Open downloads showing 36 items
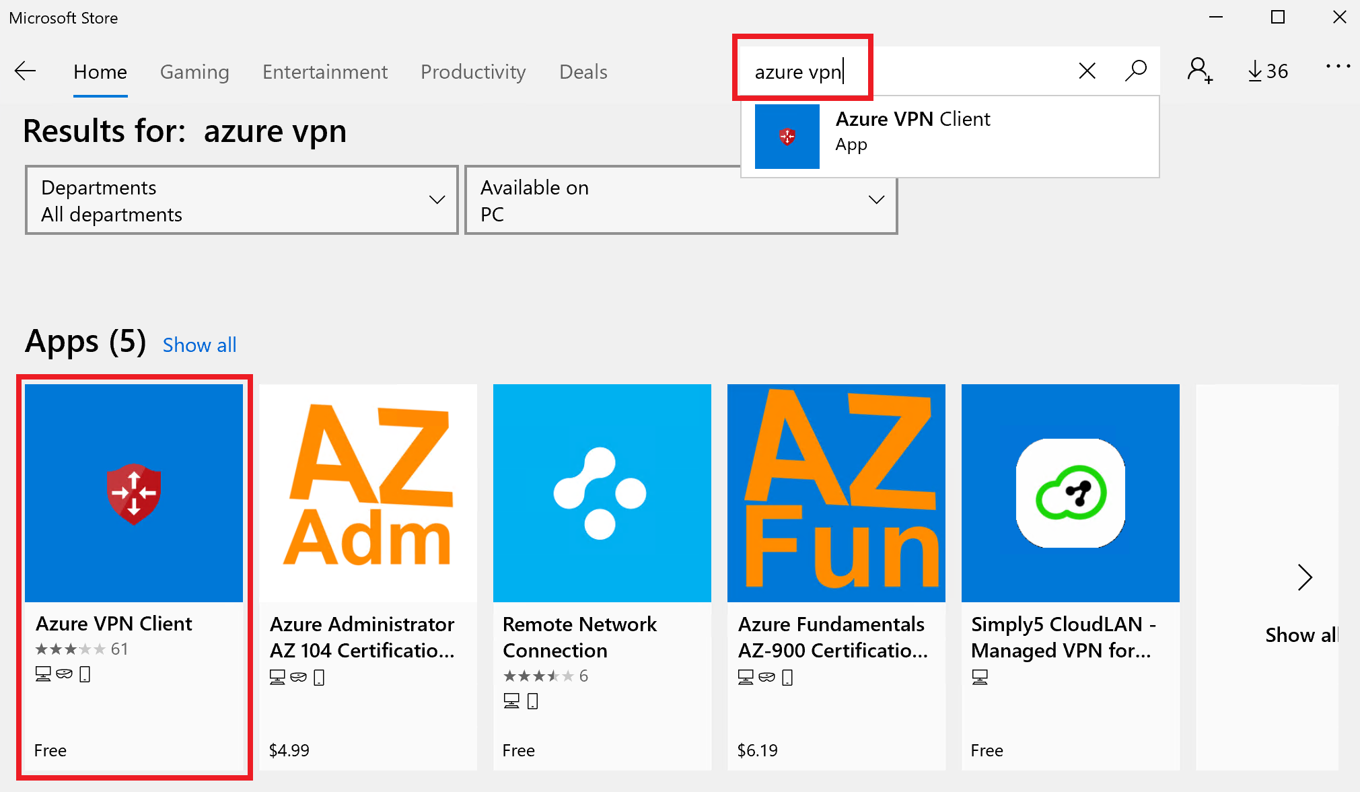This screenshot has width=1360, height=792. point(1268,71)
